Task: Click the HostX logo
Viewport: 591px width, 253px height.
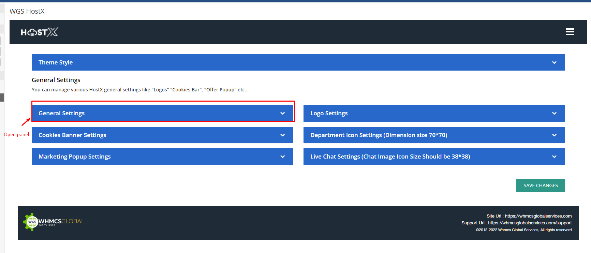Action: [40, 32]
